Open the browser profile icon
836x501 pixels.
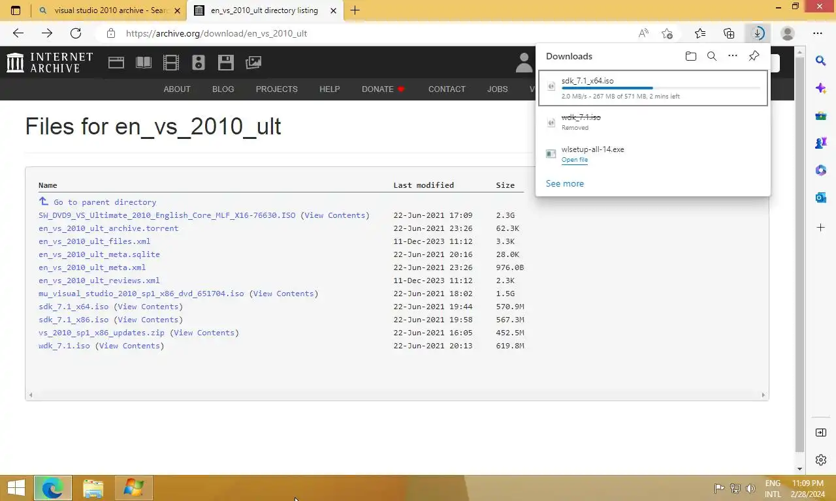coord(788,33)
